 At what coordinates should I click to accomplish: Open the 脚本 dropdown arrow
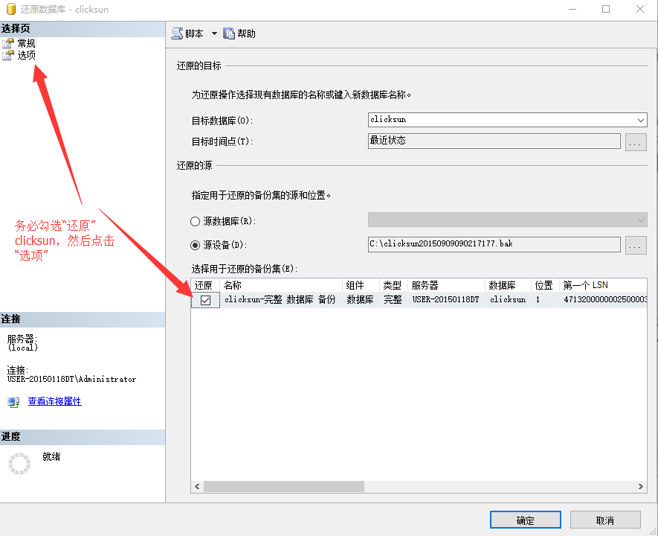click(214, 33)
